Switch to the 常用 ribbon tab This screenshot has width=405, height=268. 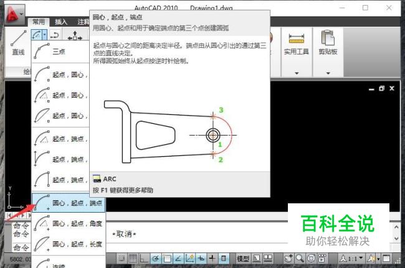(39, 22)
